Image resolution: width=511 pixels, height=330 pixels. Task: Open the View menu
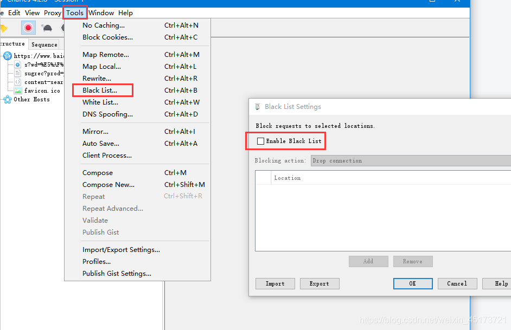pyautogui.click(x=32, y=12)
